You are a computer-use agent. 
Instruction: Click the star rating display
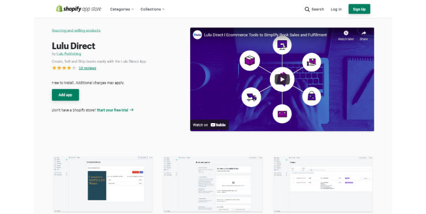pyautogui.click(x=64, y=68)
